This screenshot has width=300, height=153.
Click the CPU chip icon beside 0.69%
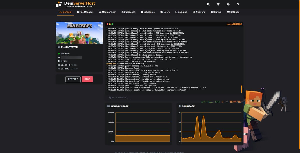point(59,61)
